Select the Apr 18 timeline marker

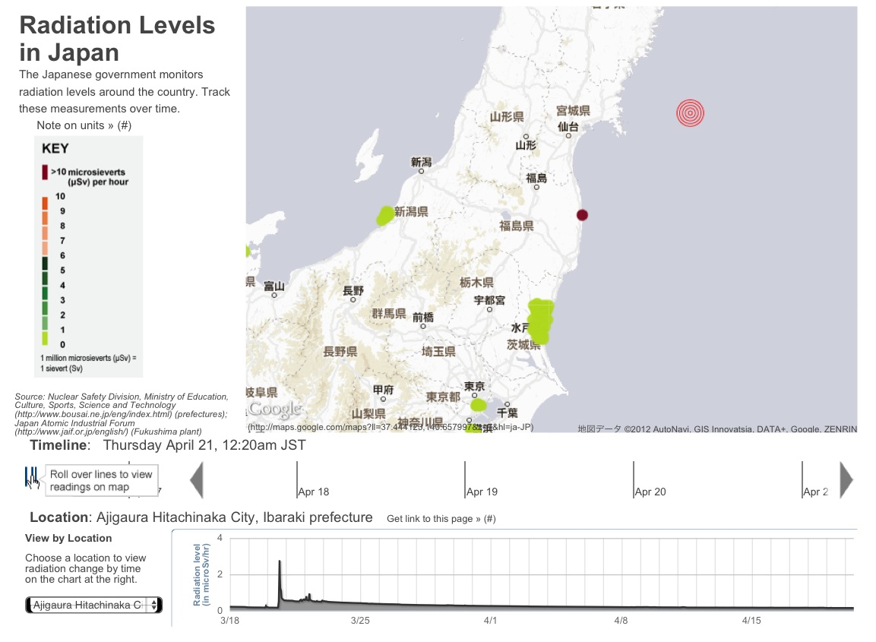[313, 492]
